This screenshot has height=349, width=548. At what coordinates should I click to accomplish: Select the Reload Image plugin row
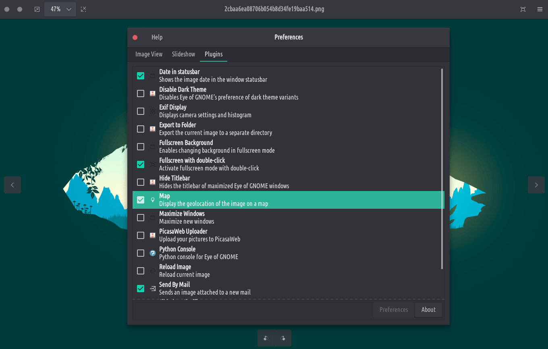pos(282,271)
